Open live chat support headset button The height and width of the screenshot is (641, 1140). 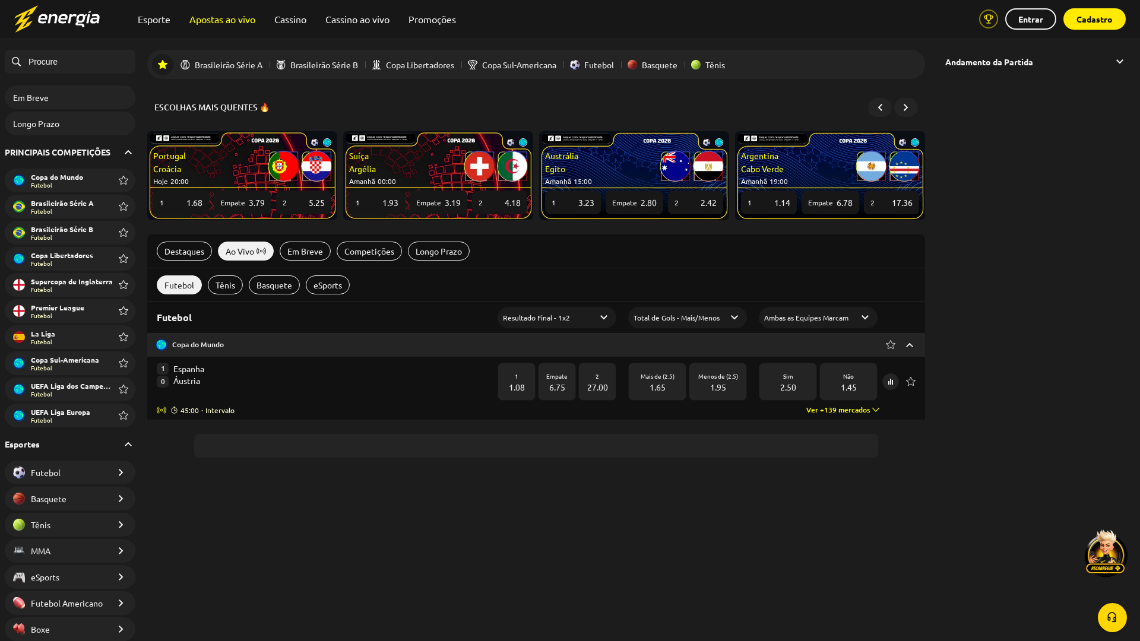(1112, 617)
